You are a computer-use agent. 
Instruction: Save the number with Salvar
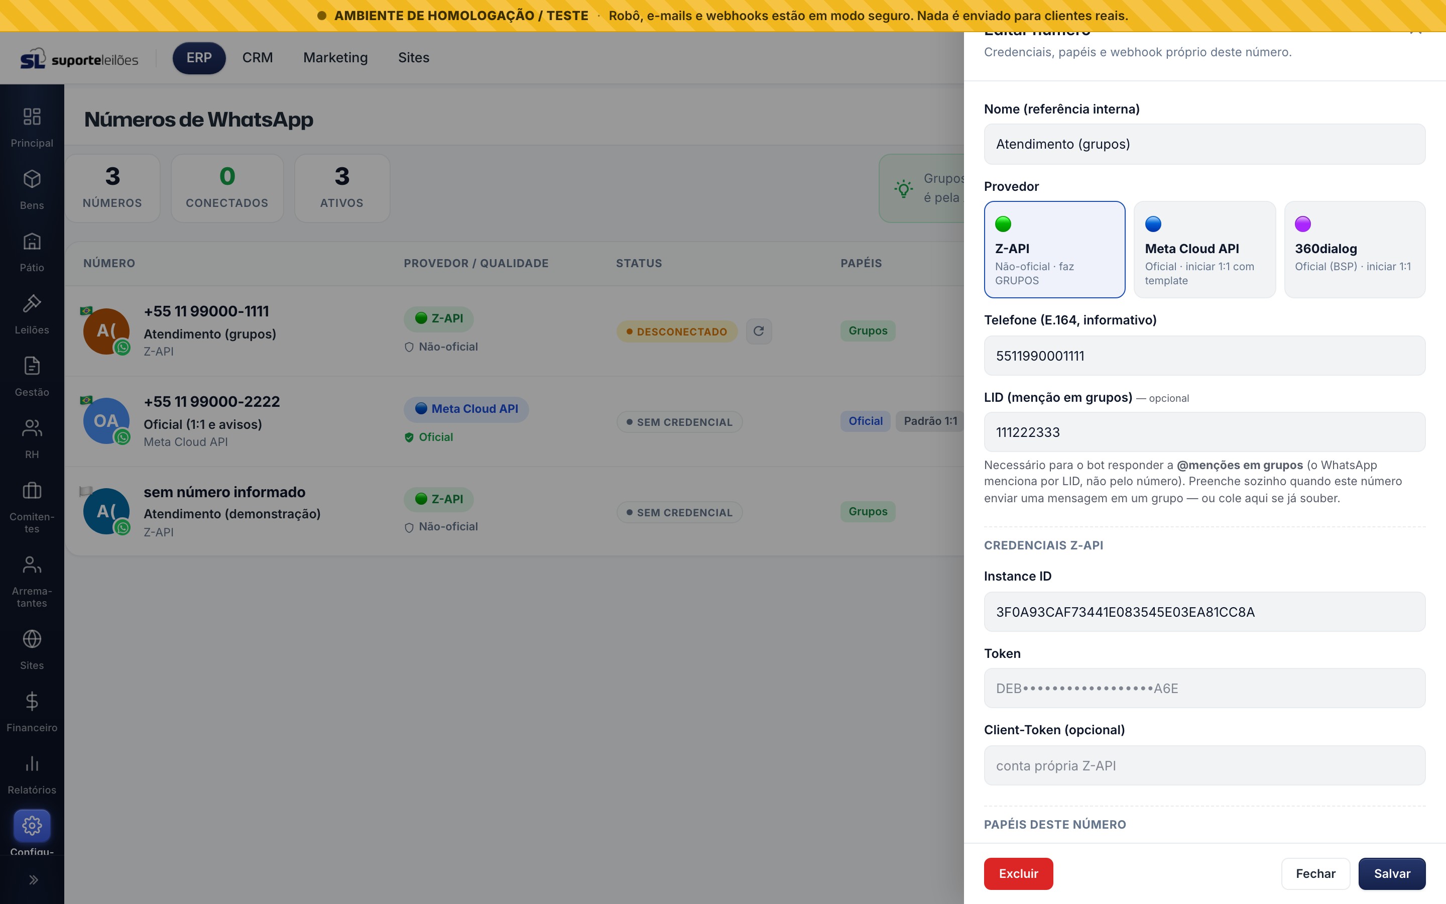[1392, 873]
